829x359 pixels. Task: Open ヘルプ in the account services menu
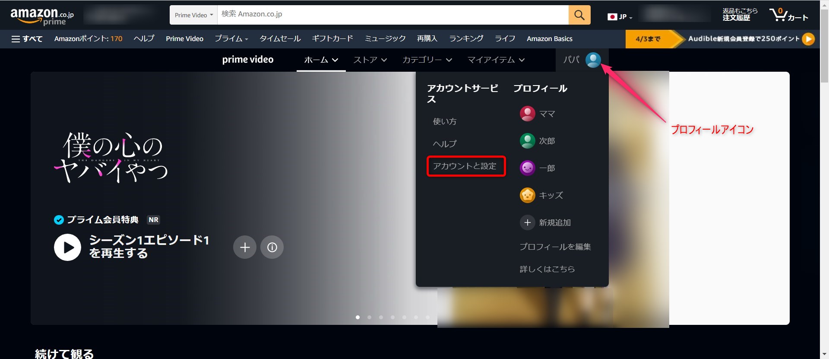[x=445, y=143]
